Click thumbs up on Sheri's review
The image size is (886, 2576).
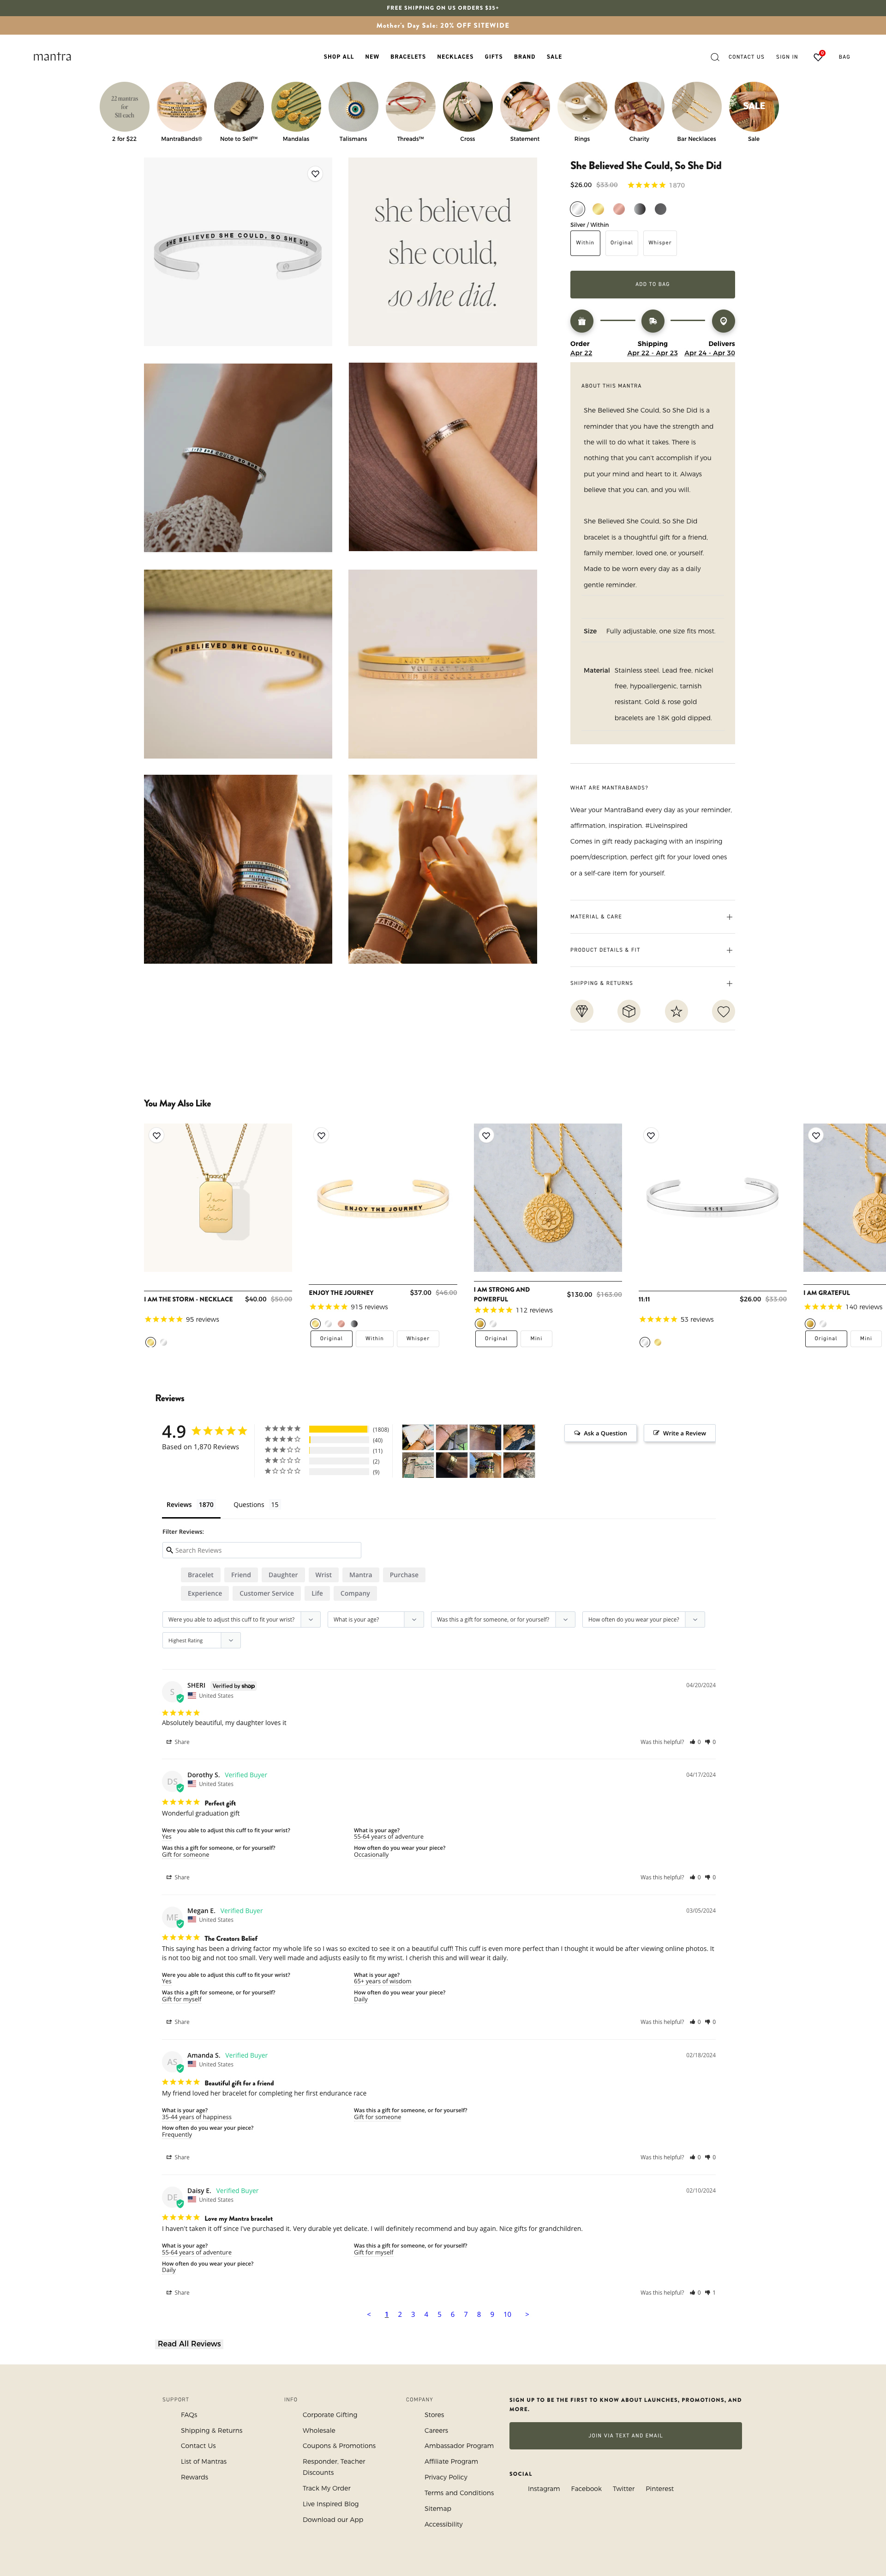pyautogui.click(x=692, y=1742)
